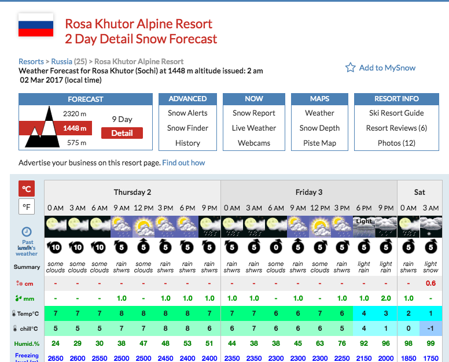The image size is (449, 362).
Task: Click Friday 6 AM wind icon showing 0
Action: tap(276, 247)
